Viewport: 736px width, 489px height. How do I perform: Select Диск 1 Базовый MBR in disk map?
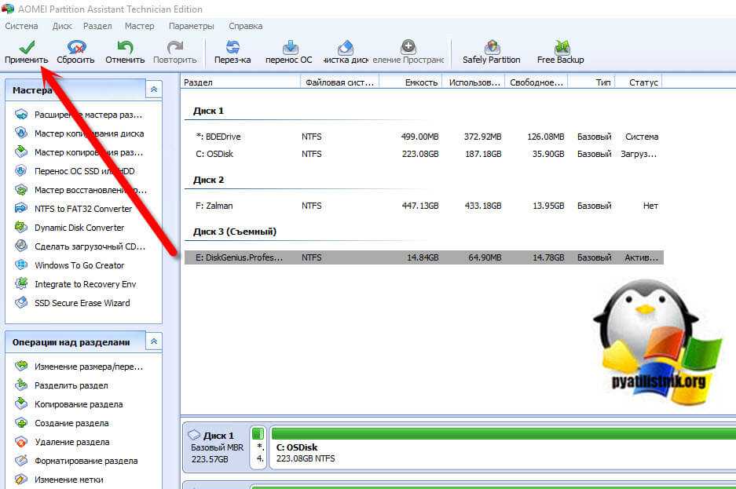point(216,447)
